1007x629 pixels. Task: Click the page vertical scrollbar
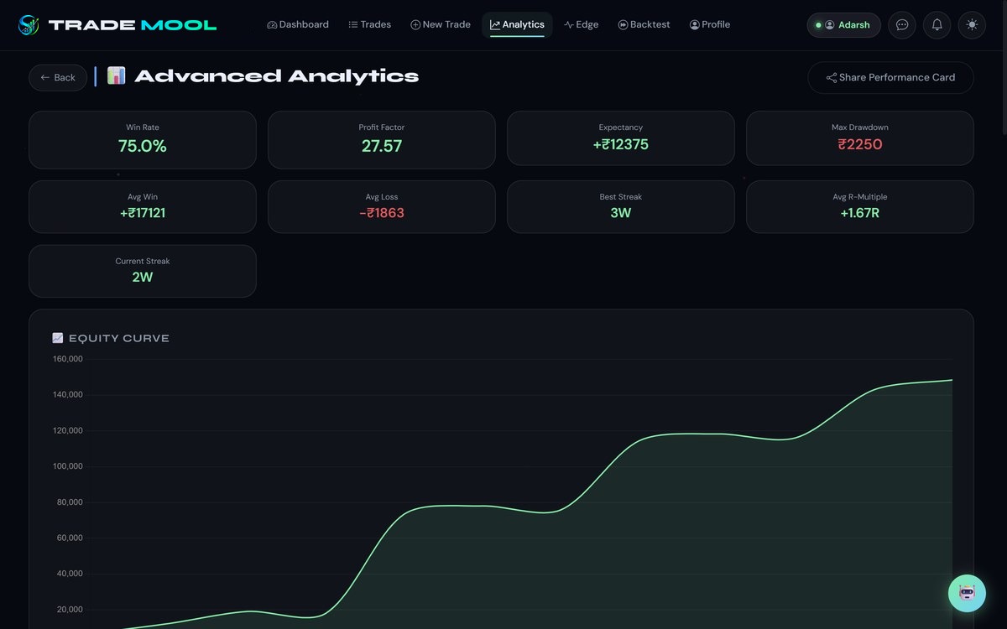(x=1003, y=67)
